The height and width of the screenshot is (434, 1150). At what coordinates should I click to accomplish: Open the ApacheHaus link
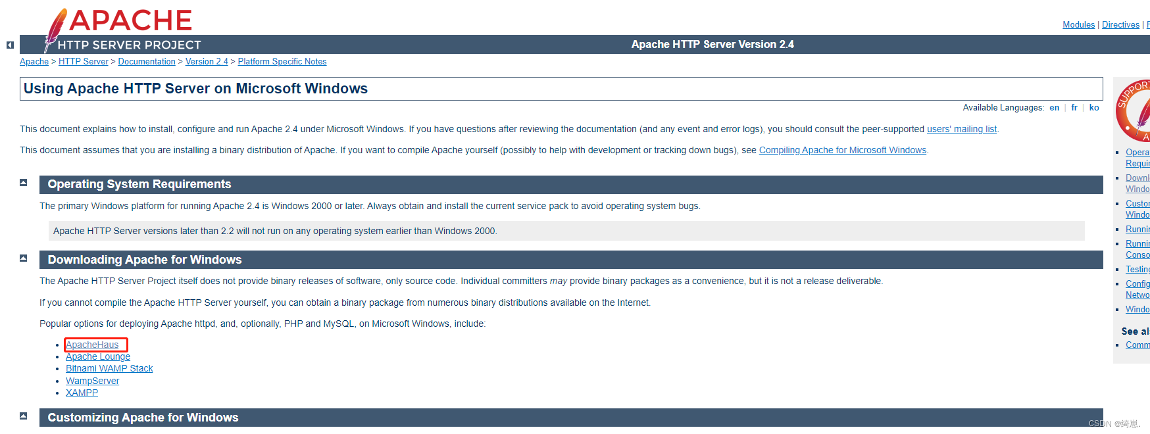[92, 345]
